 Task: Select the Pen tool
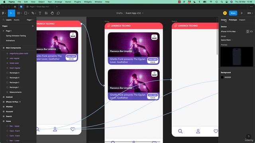33,13
